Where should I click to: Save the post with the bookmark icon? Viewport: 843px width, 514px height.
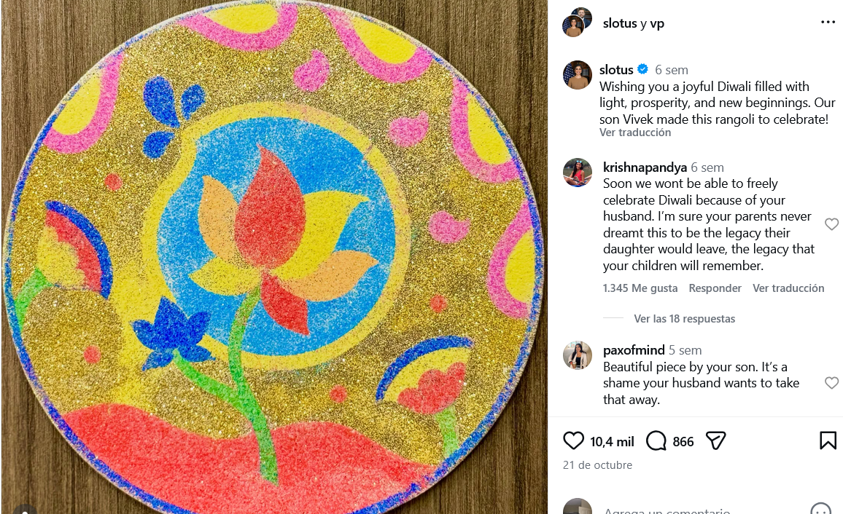(828, 440)
